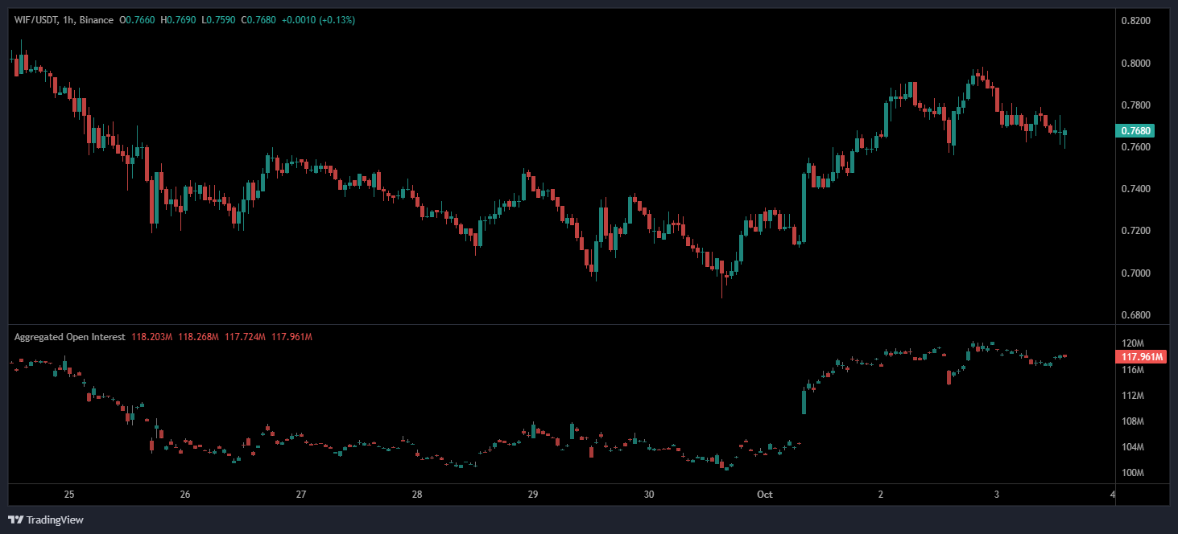Click the TradingView logo icon
Viewport: 1178px width, 534px height.
tap(15, 520)
